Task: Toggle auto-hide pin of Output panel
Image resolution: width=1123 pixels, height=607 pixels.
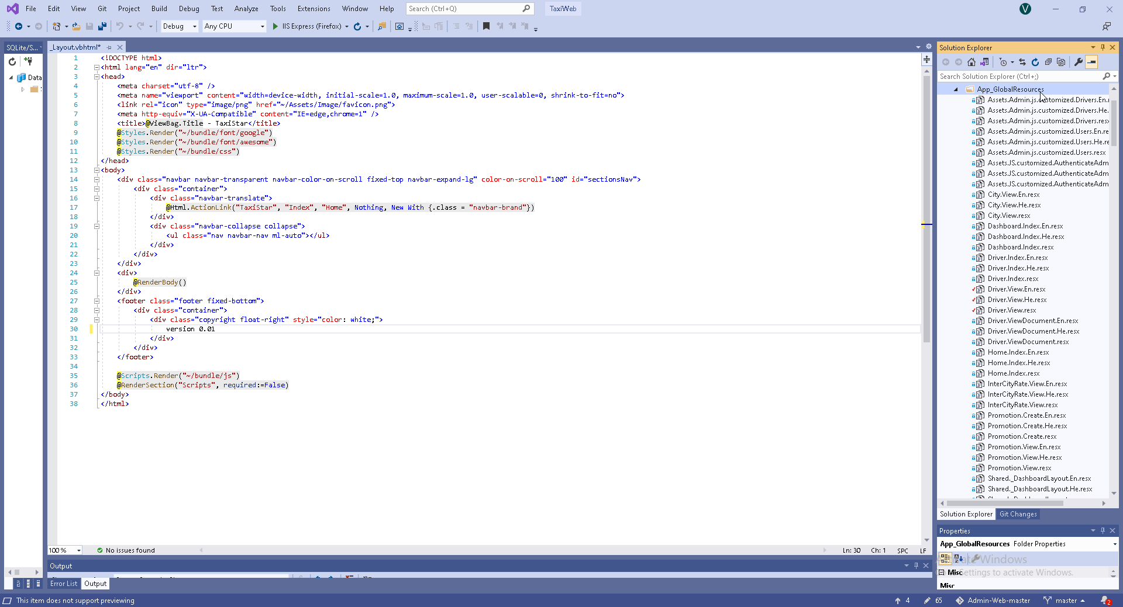Action: 916,566
